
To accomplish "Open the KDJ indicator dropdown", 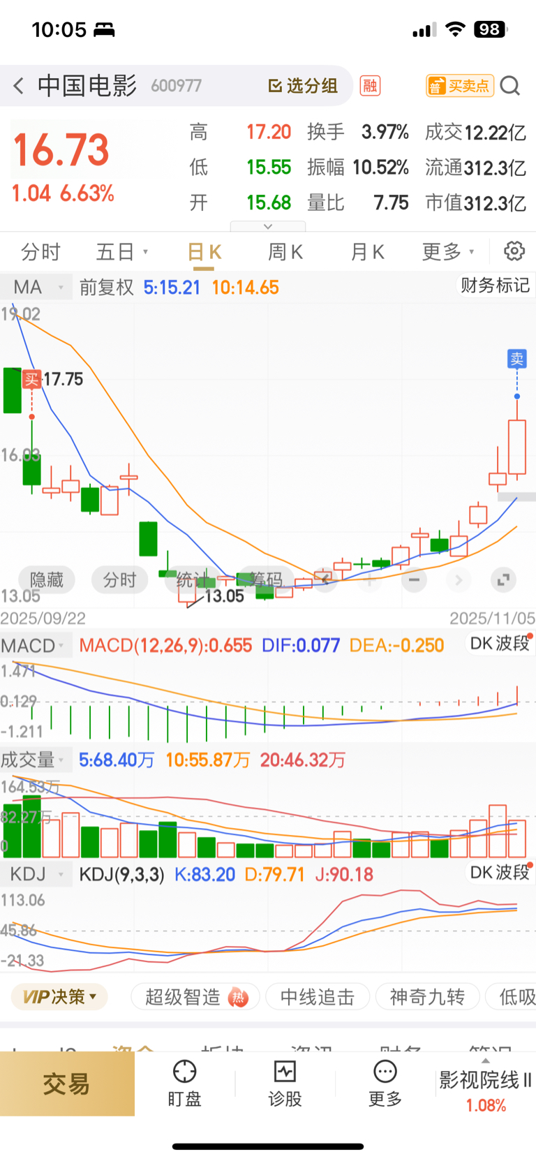I will (x=35, y=874).
